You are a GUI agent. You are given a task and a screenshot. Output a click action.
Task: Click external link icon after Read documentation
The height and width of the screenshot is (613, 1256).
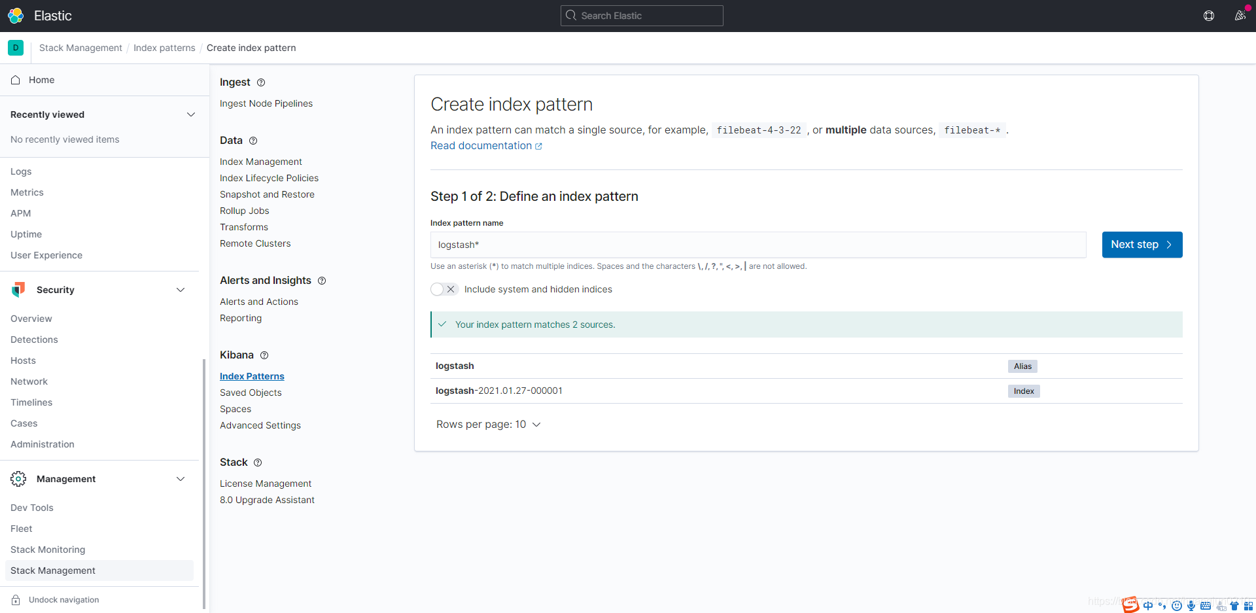[x=538, y=147]
